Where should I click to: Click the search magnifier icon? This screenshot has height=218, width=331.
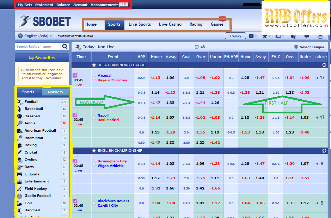pos(65,46)
